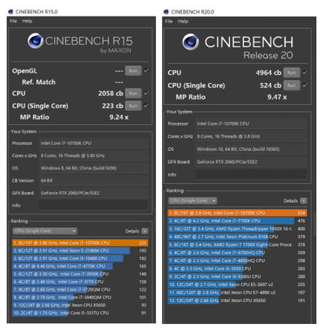Open the Help menu in Cinebench R20
Viewport: 322px width, 329px height.
(x=183, y=21)
